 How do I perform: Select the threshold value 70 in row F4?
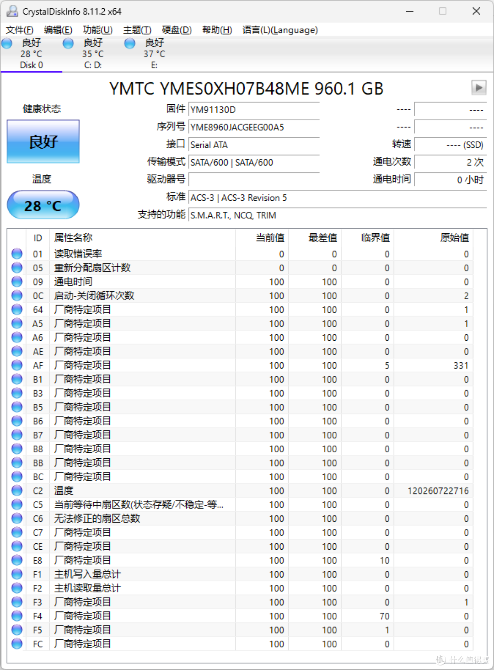click(x=385, y=616)
